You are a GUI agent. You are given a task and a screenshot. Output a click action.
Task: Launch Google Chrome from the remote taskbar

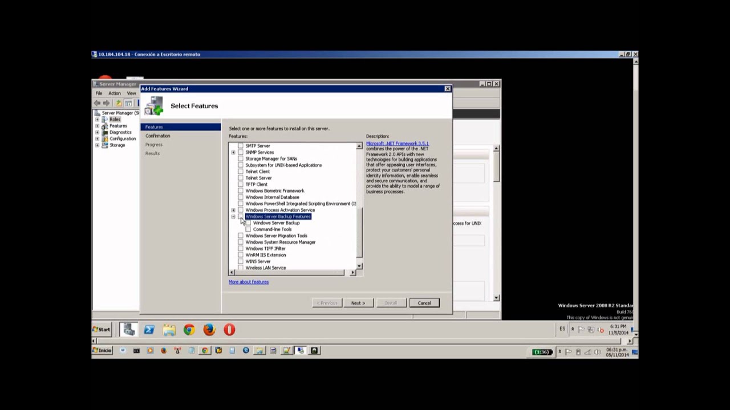189,330
